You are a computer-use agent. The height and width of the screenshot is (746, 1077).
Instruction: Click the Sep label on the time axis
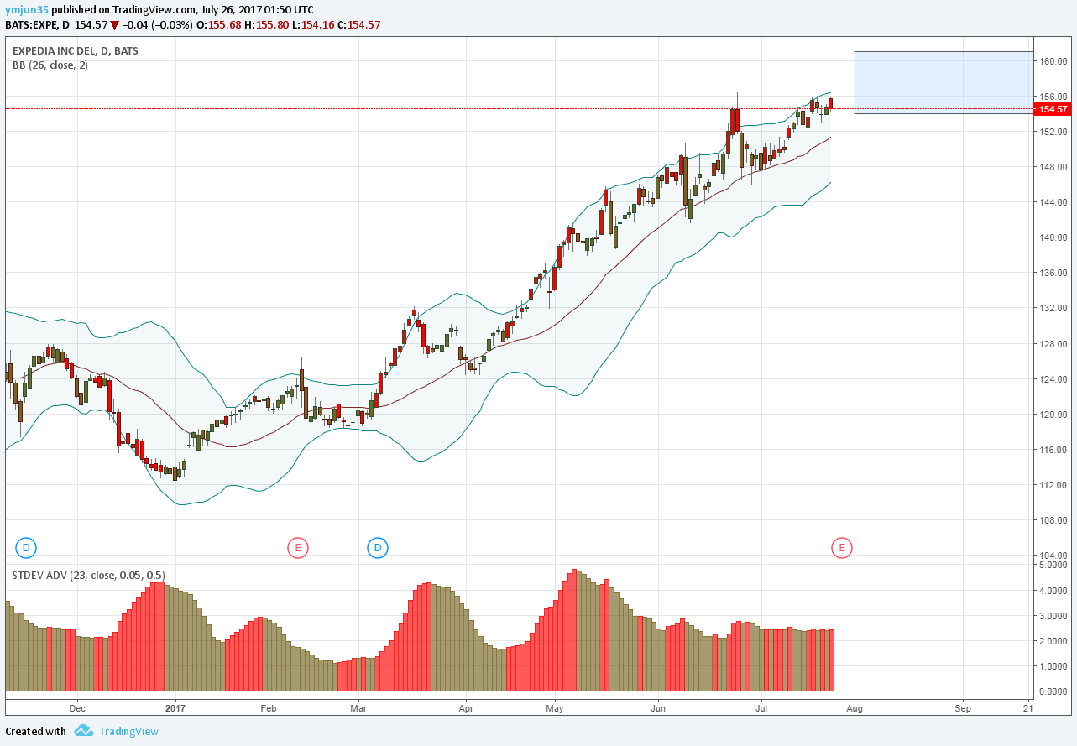(x=963, y=707)
